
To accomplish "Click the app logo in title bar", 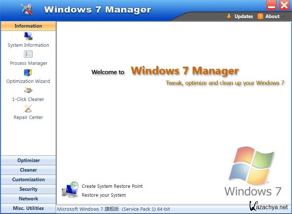I will [27, 9].
